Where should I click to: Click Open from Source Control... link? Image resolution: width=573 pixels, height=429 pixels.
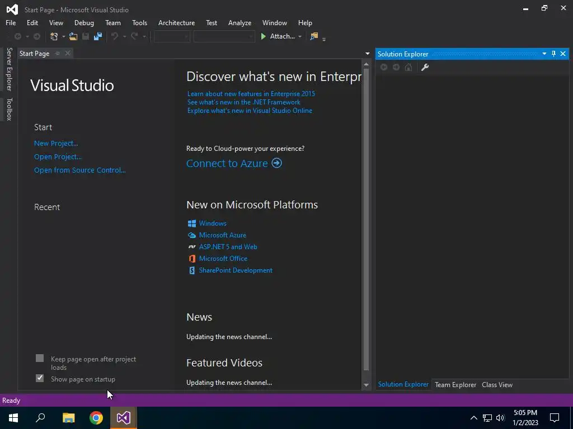(79, 170)
